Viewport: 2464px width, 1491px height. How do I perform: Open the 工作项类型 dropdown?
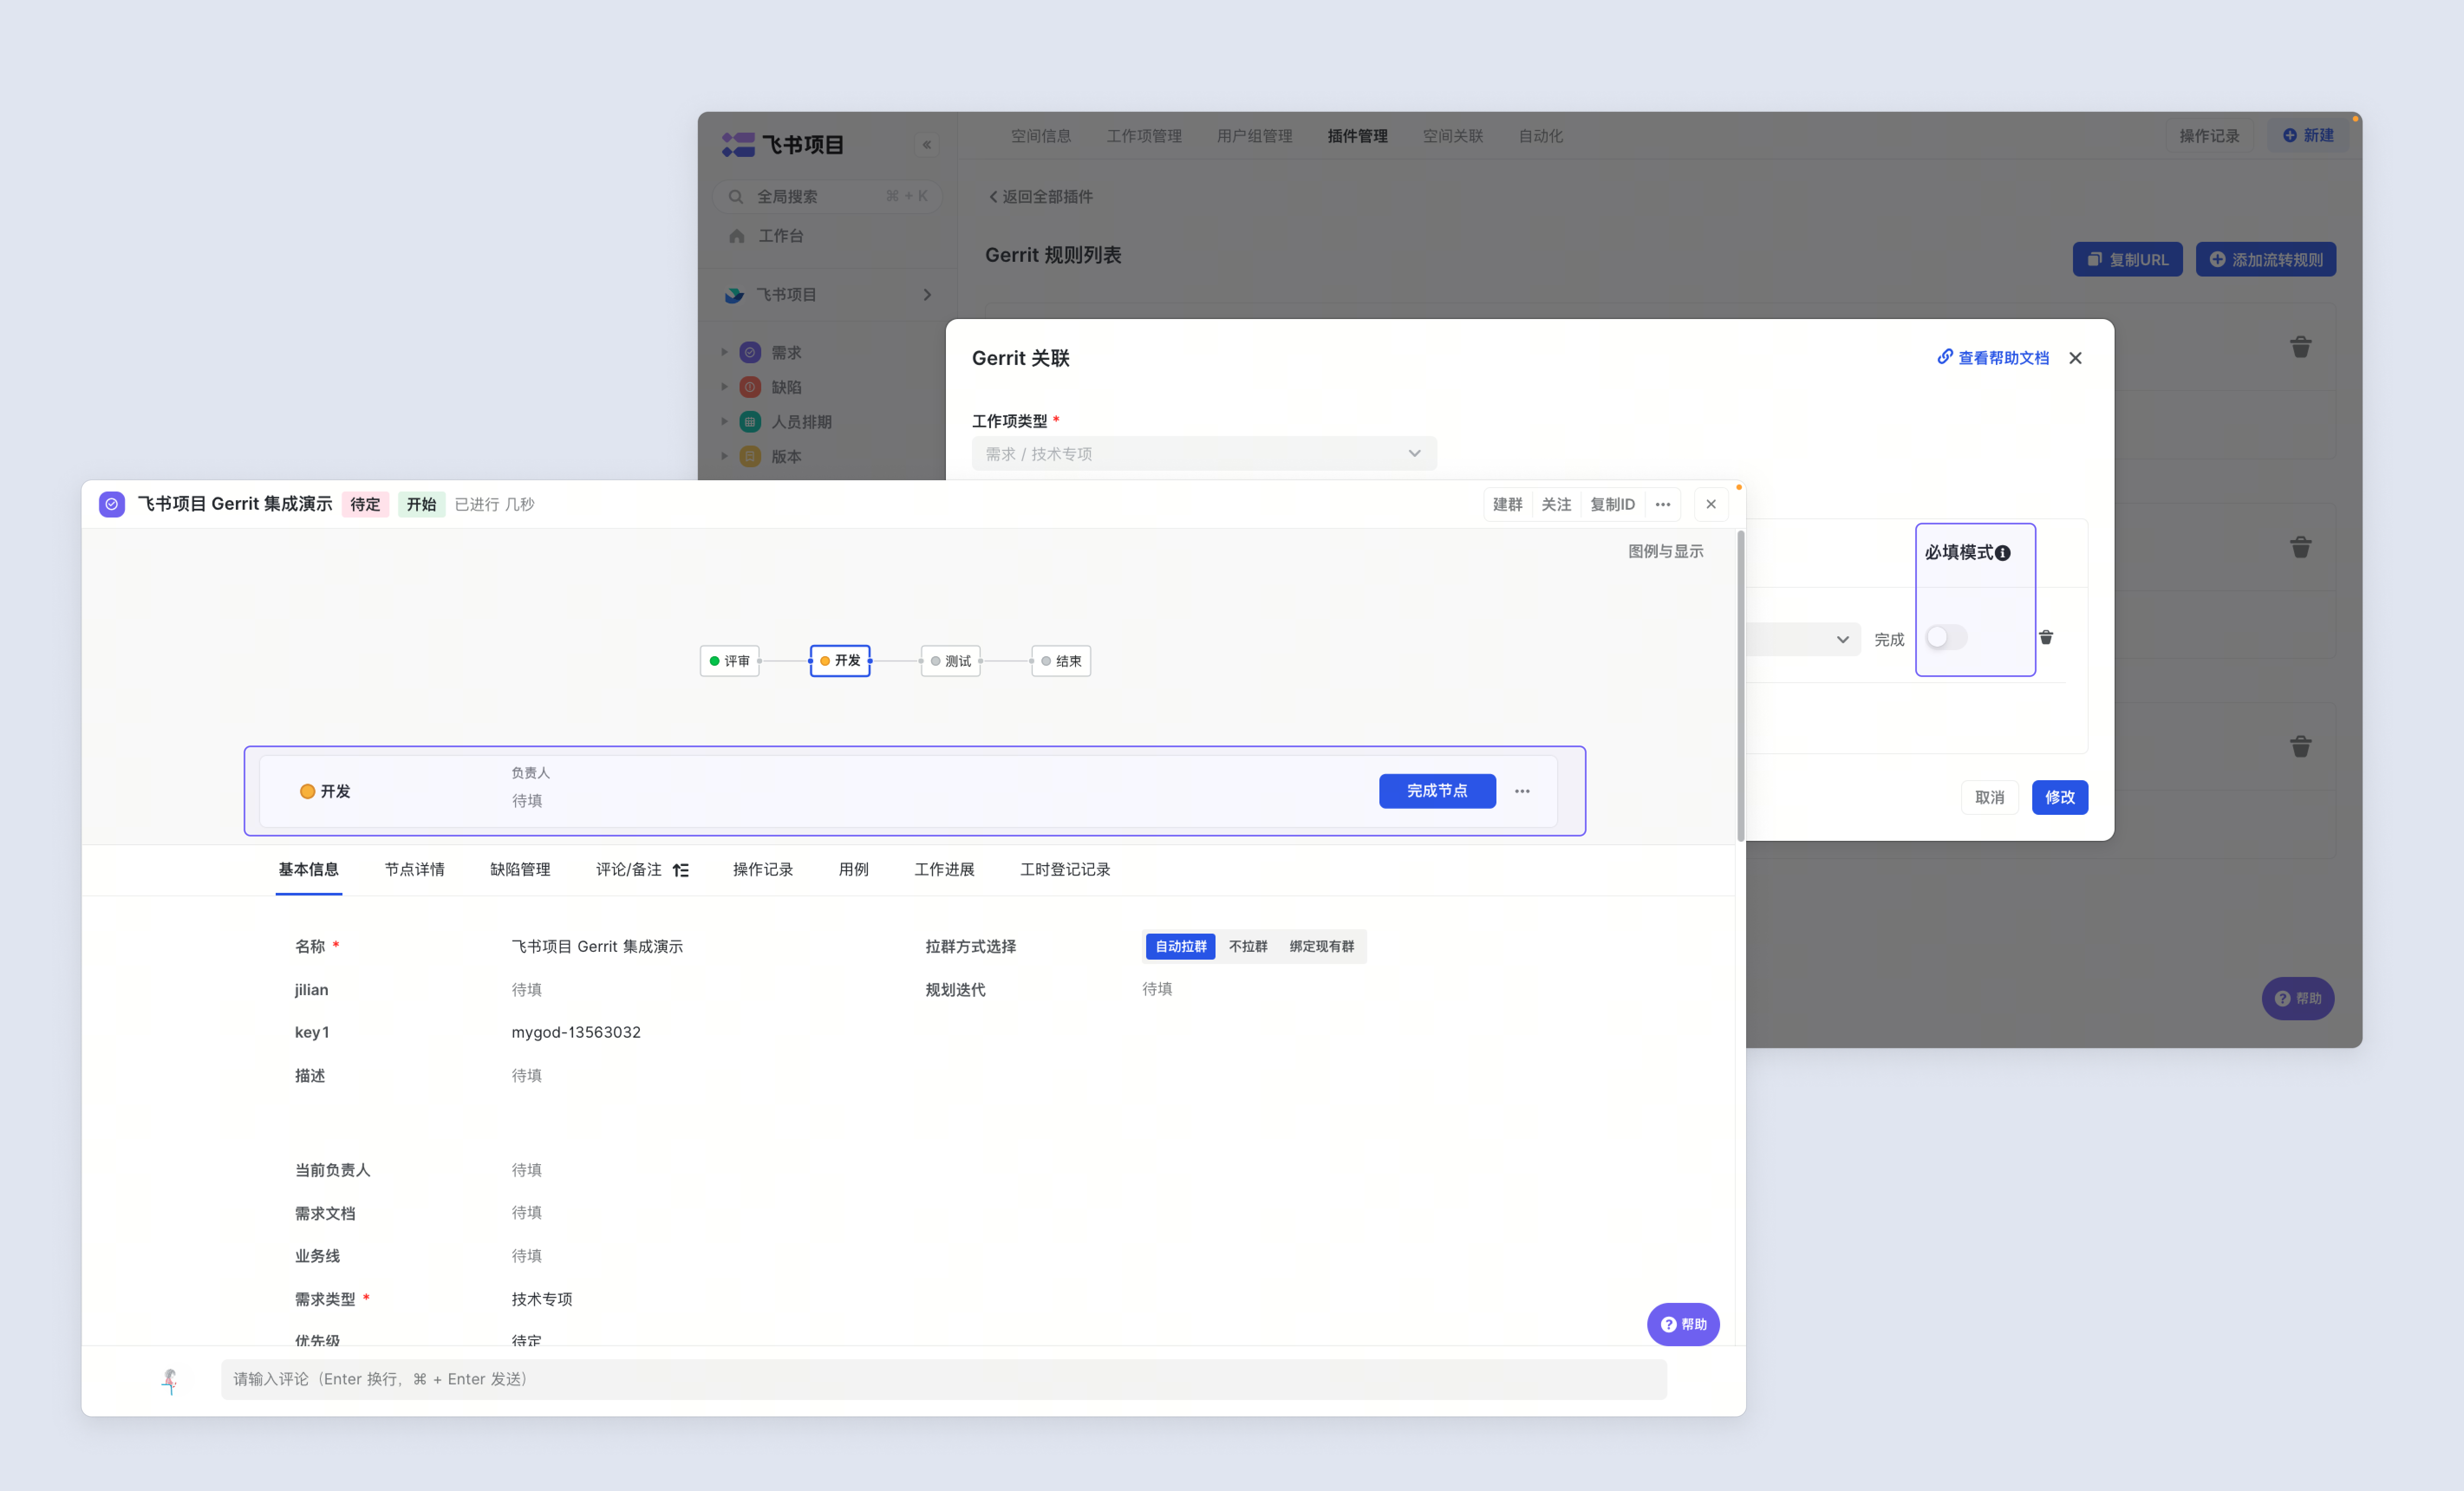(1204, 454)
